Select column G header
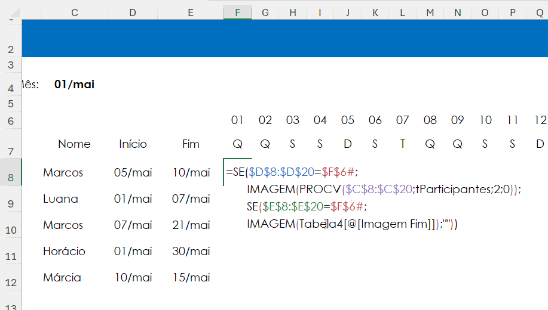The height and width of the screenshot is (310, 548). [265, 13]
